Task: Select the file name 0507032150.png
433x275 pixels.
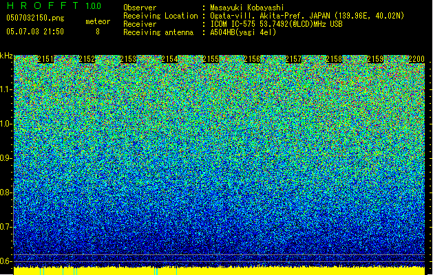Action: [35, 18]
